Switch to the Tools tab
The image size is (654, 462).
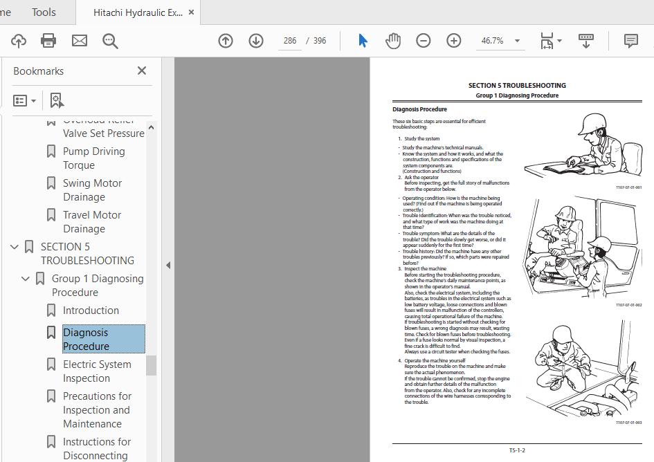tap(44, 12)
